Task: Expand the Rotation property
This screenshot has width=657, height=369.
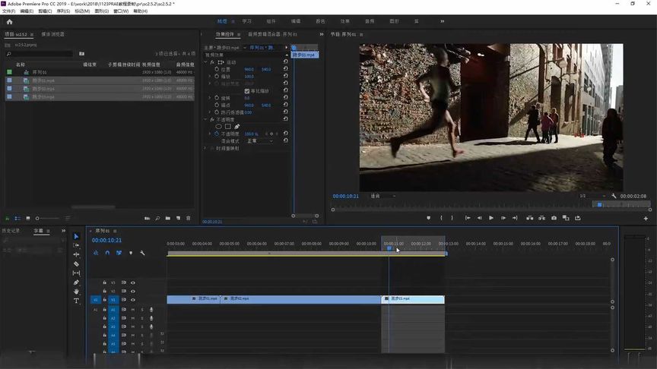Action: click(210, 97)
